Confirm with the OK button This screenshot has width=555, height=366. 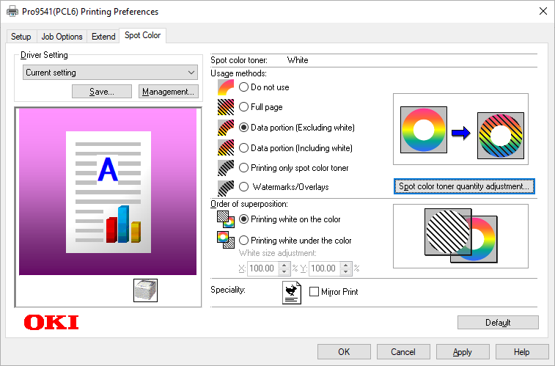pyautogui.click(x=344, y=352)
